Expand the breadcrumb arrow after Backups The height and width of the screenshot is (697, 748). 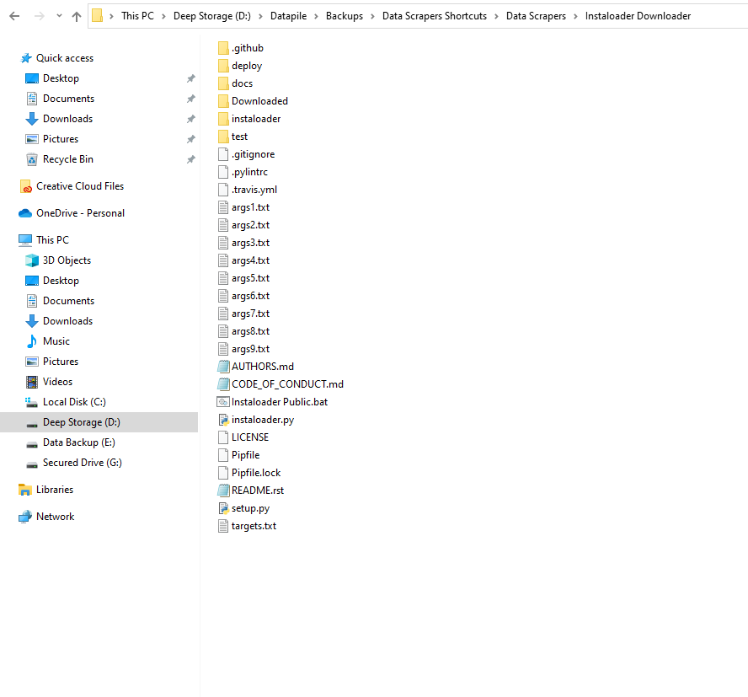pyautogui.click(x=372, y=14)
